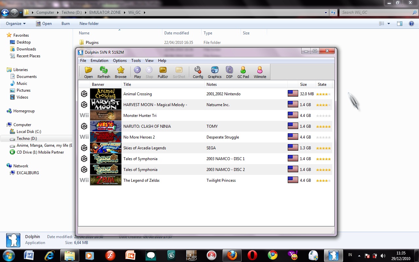Select the Monster Hunter Tri title
The width and height of the screenshot is (419, 262).
click(140, 116)
